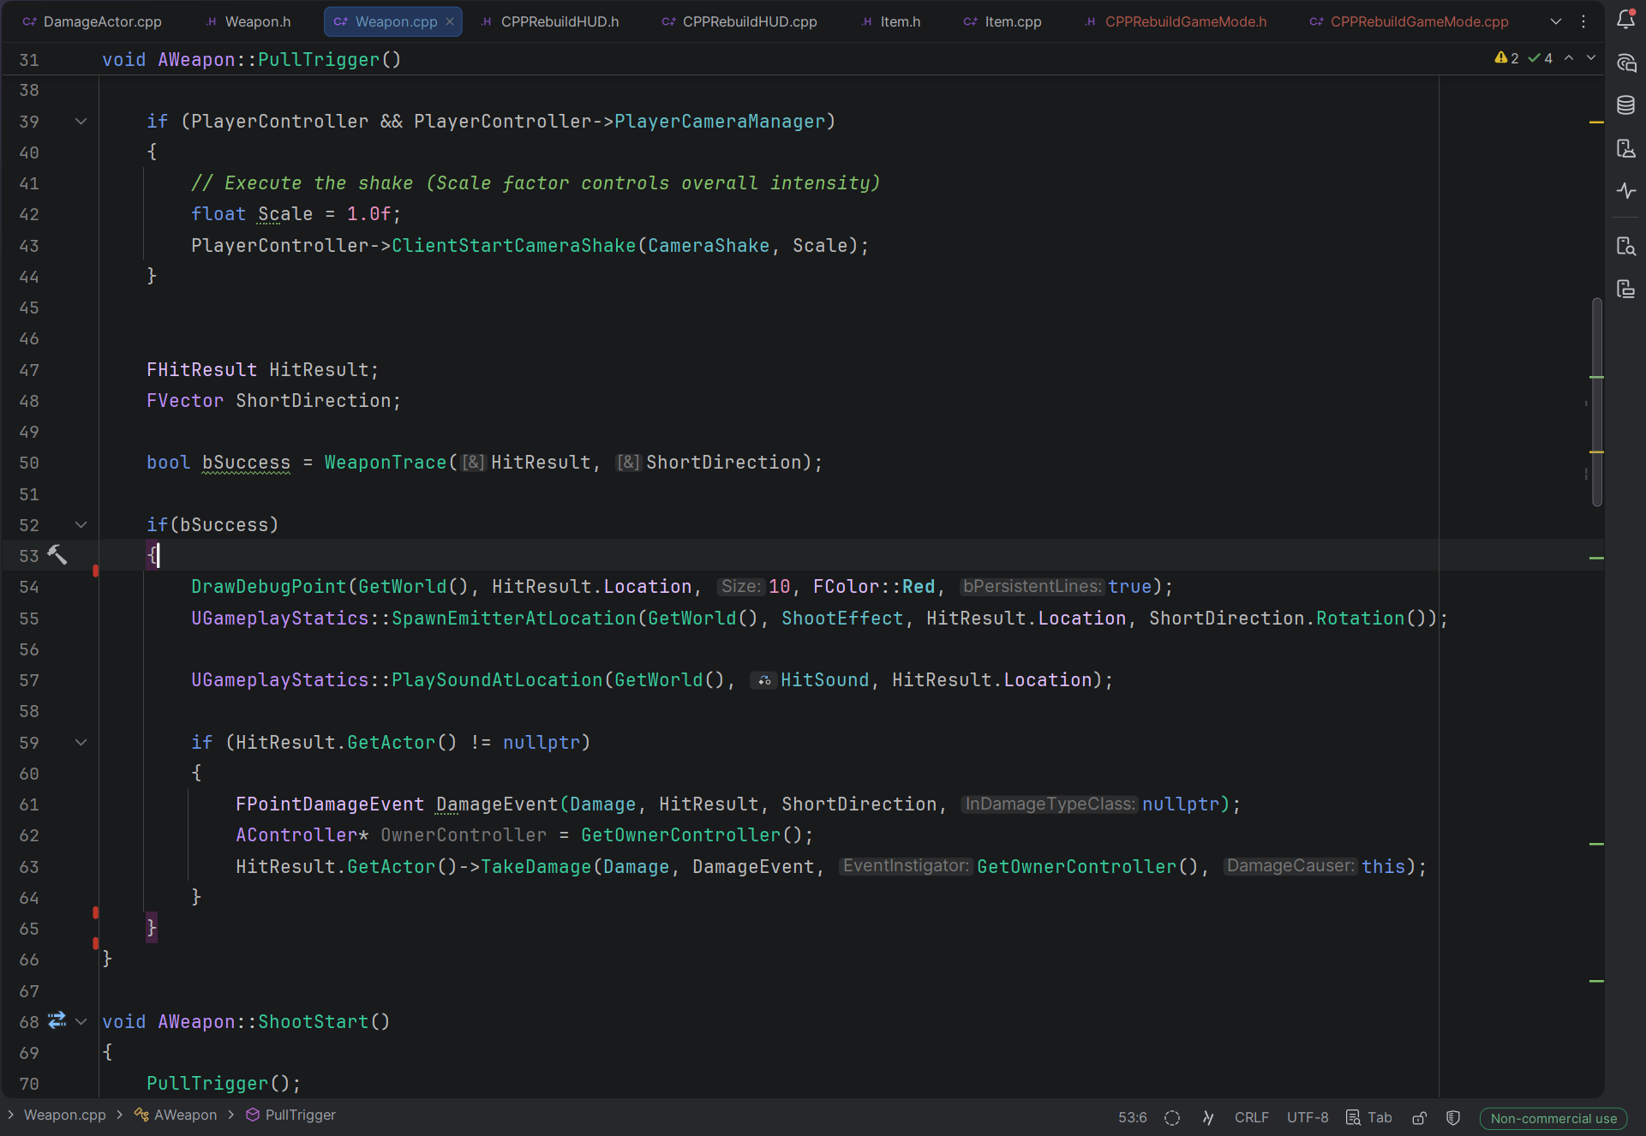
Task: Collapse the if(bSuccess) block on line 52
Action: (81, 524)
